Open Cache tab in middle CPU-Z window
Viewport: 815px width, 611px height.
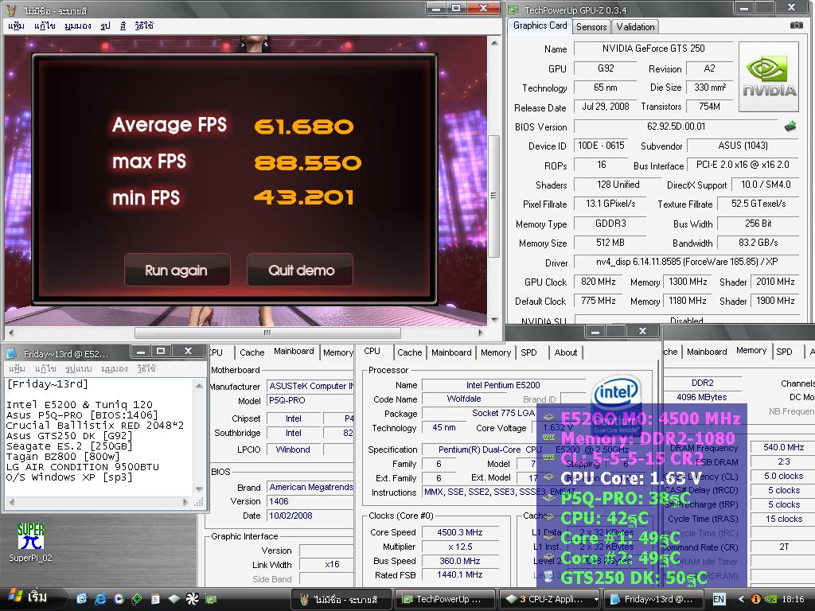410,352
